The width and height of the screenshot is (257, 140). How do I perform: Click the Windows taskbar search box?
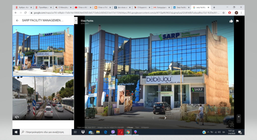coord(46,132)
